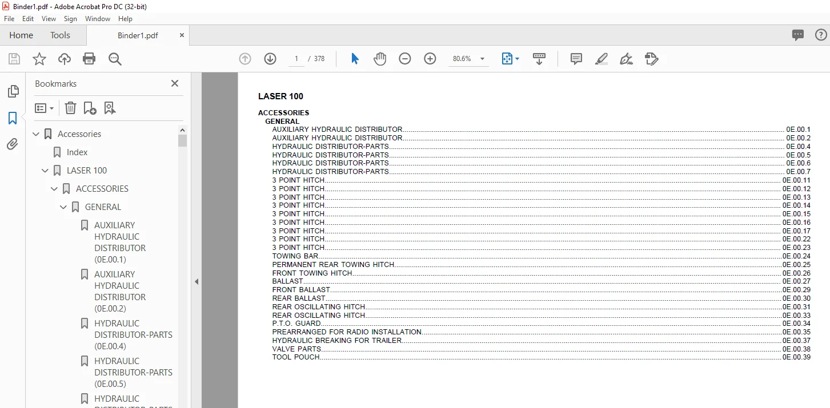
Task: Go to next page arrow
Action: pyautogui.click(x=270, y=59)
